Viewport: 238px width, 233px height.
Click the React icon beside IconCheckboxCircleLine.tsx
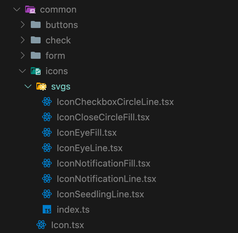[x=47, y=102]
